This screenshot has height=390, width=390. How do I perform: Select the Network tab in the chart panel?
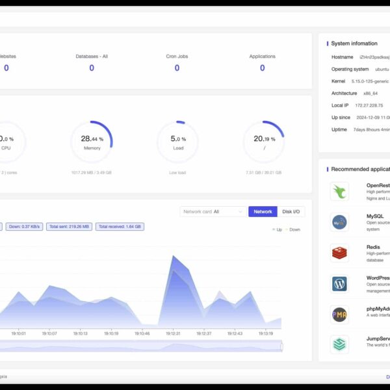pos(263,211)
